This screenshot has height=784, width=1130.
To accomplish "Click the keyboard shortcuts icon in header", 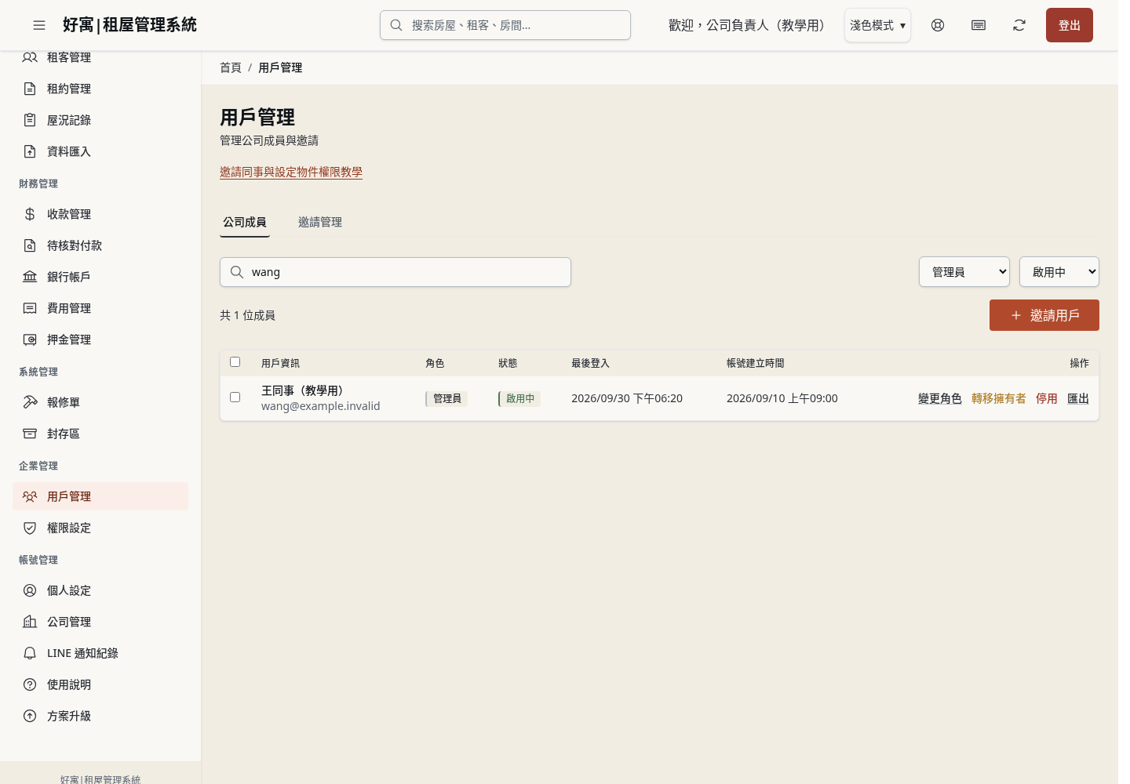I will [979, 25].
